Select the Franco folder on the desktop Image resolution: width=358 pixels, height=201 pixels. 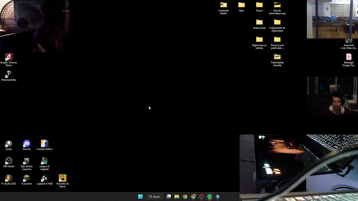[x=259, y=7]
